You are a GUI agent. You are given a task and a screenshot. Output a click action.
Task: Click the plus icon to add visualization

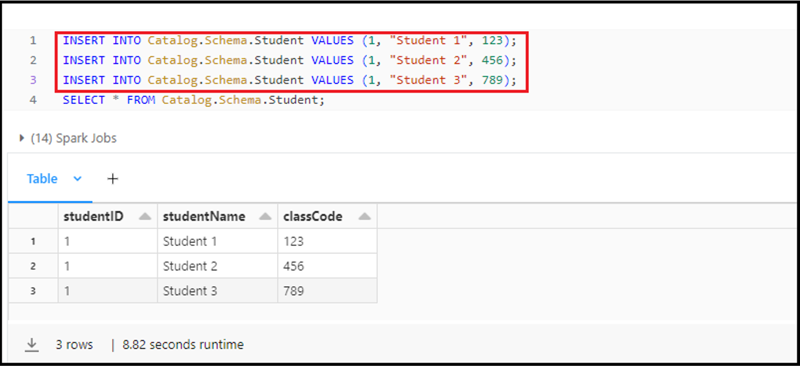113,179
